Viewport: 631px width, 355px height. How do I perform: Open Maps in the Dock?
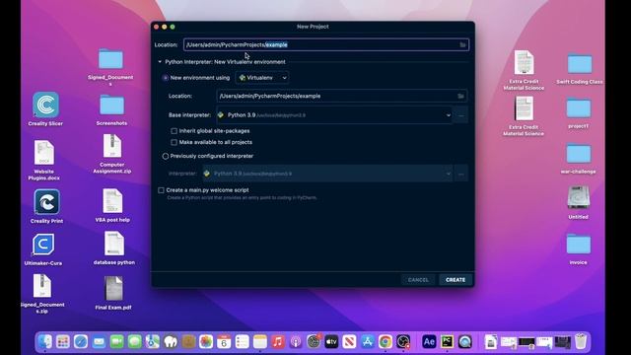(x=153, y=342)
